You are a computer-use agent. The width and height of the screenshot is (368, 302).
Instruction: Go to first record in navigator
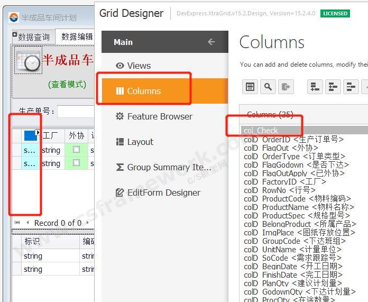17,223
